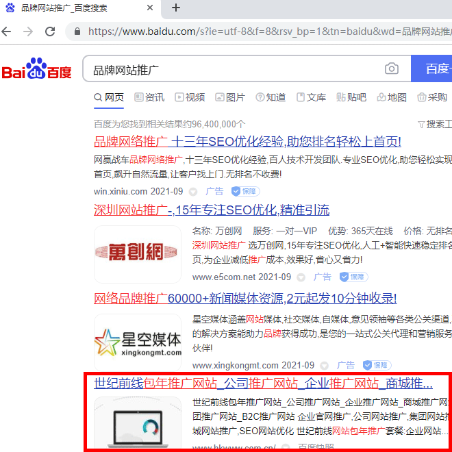Click the win.xiniu.com 2021-09 source text

click(138, 191)
